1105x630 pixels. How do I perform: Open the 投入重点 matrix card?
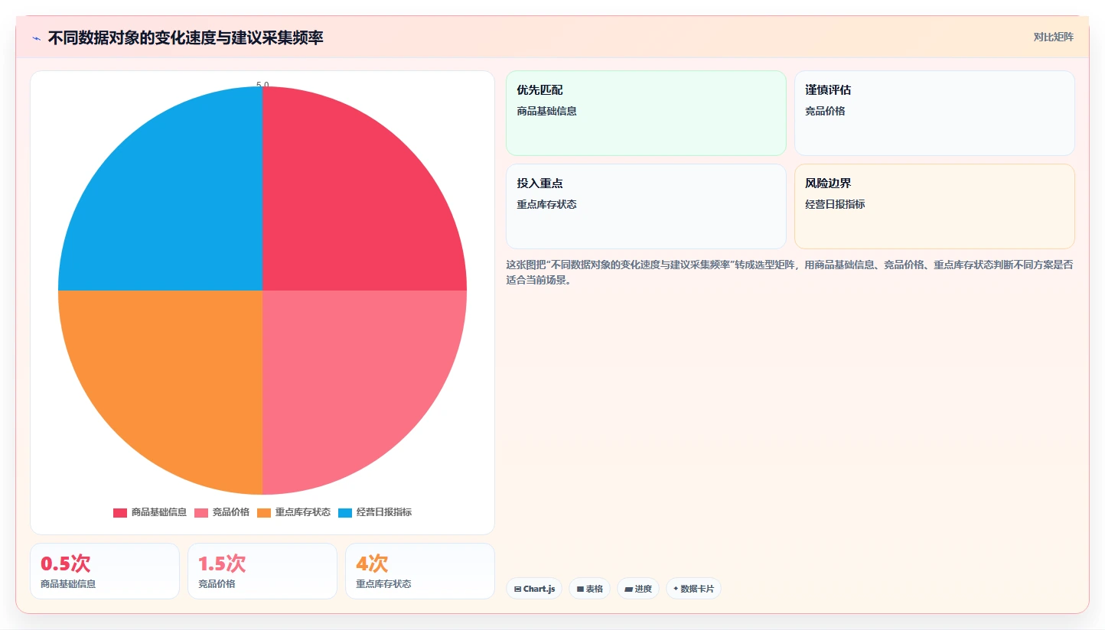646,206
